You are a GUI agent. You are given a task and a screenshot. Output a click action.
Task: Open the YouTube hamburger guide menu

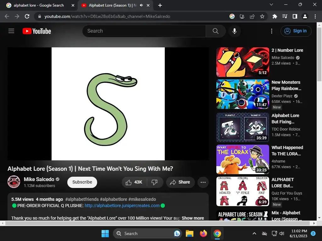11,31
